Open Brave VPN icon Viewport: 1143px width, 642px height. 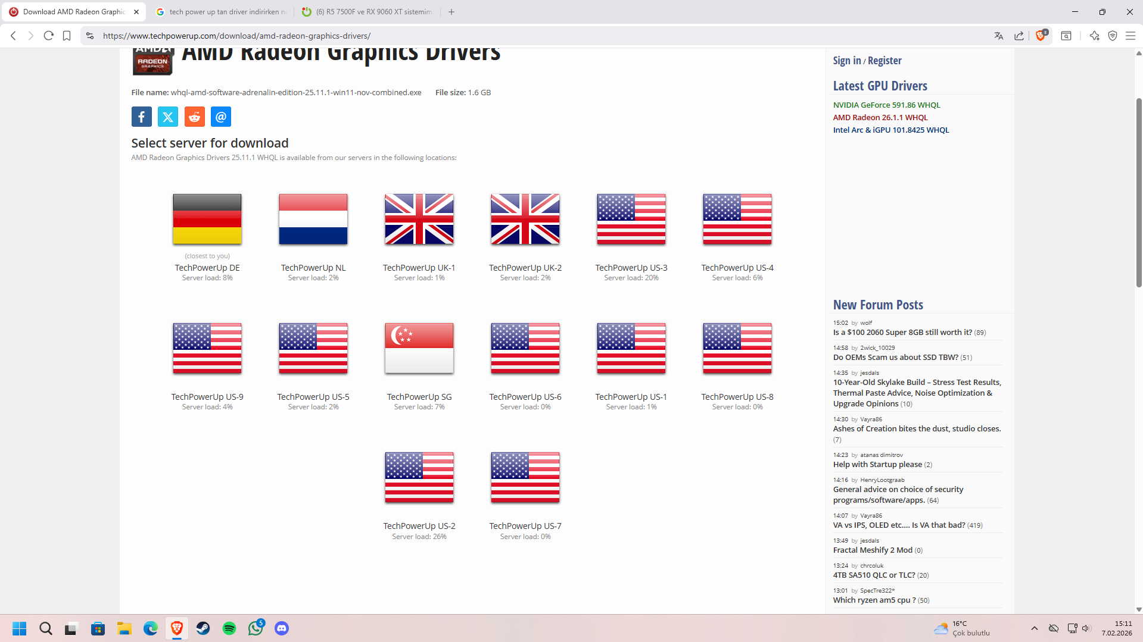coord(1113,36)
